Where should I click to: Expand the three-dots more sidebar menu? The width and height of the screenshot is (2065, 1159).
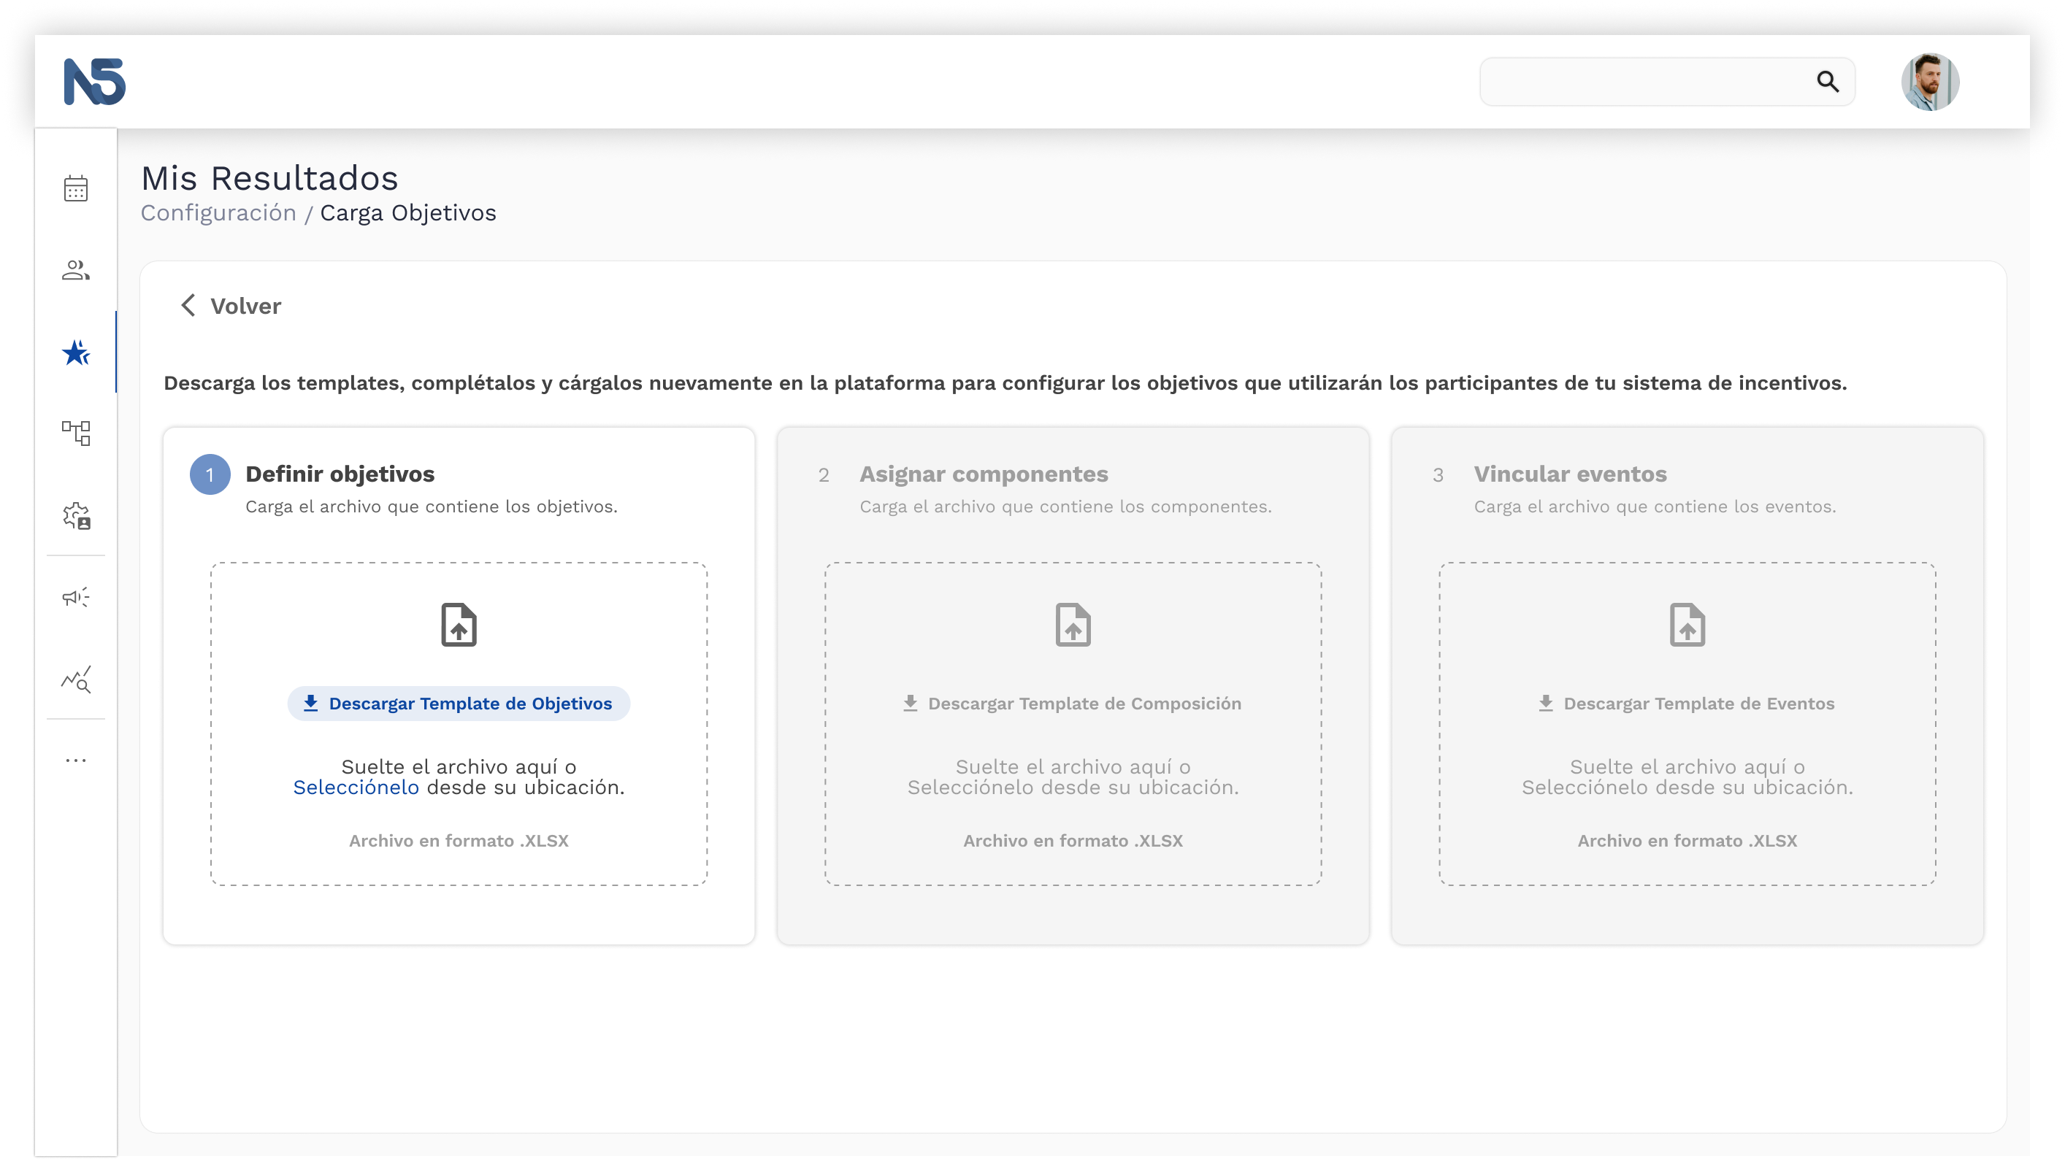(x=76, y=760)
